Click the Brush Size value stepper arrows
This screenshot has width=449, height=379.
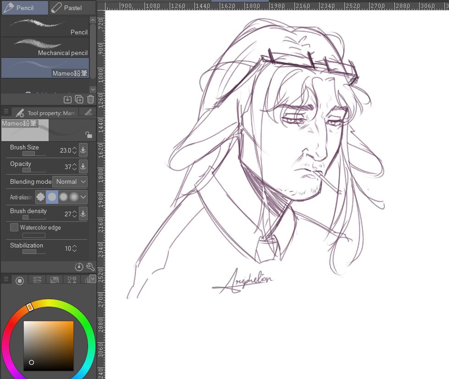[x=74, y=150]
